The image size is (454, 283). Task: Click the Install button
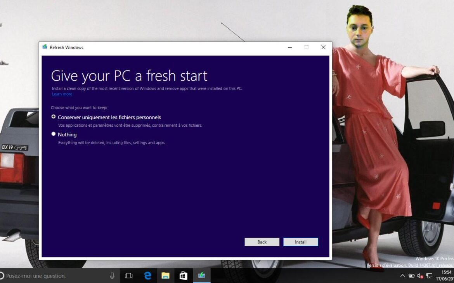(301, 242)
